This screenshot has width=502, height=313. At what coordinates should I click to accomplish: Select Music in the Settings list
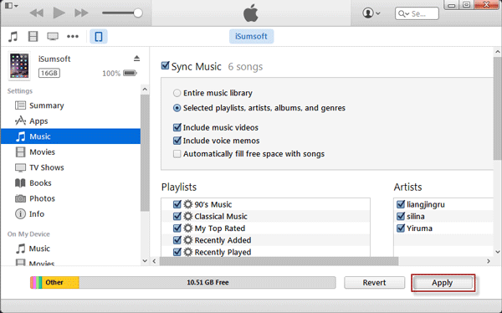[71, 136]
